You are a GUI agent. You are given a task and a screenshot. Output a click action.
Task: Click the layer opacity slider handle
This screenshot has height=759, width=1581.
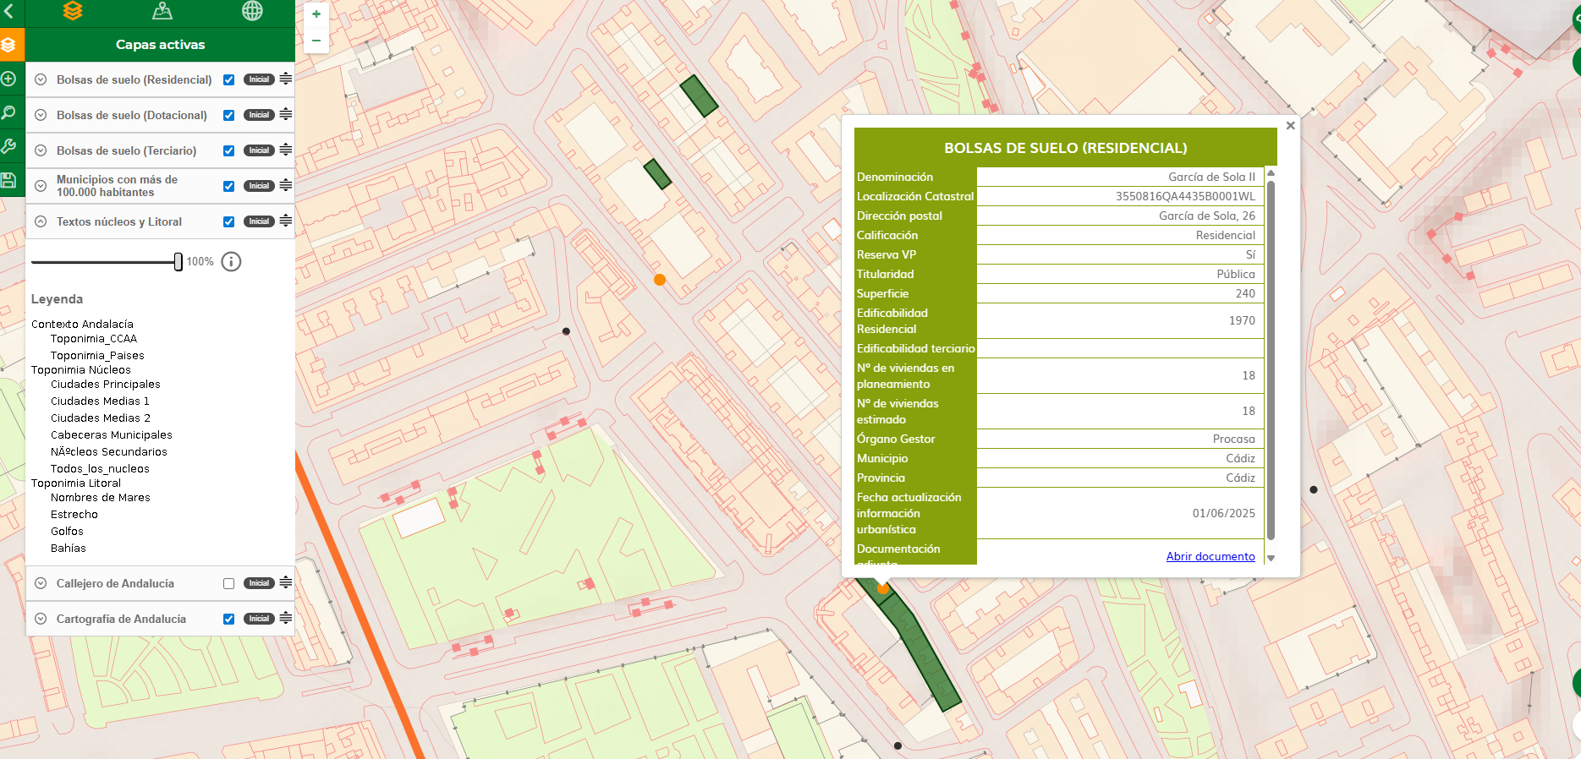[178, 262]
